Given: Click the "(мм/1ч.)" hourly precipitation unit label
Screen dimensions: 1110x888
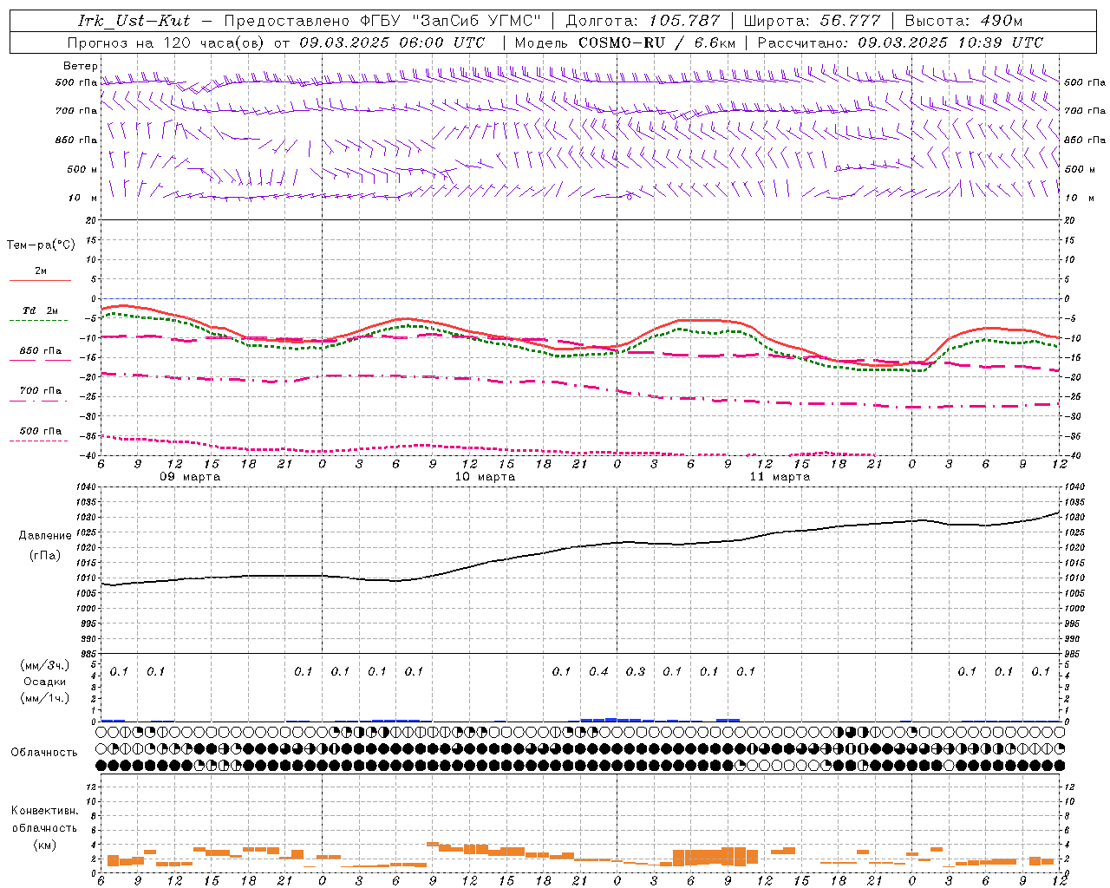Looking at the screenshot, I should click(x=45, y=698).
